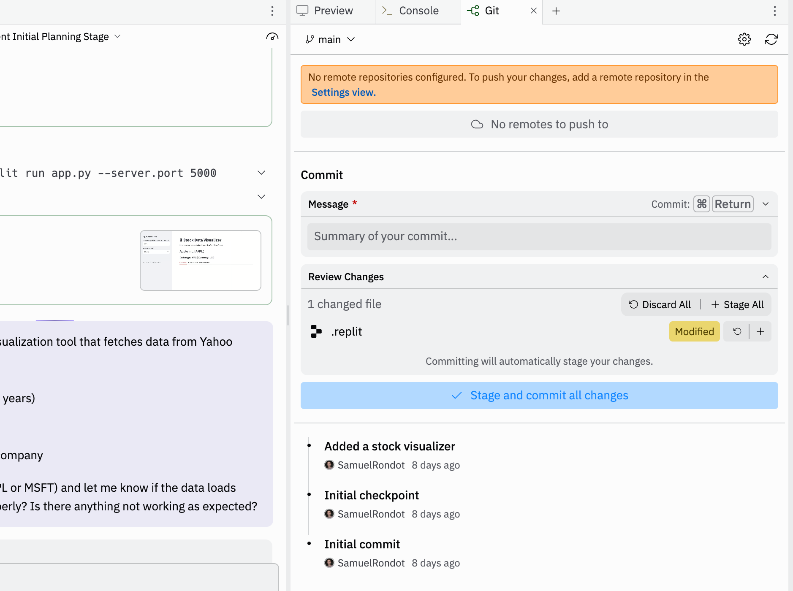Click the Modified status badge

point(695,331)
